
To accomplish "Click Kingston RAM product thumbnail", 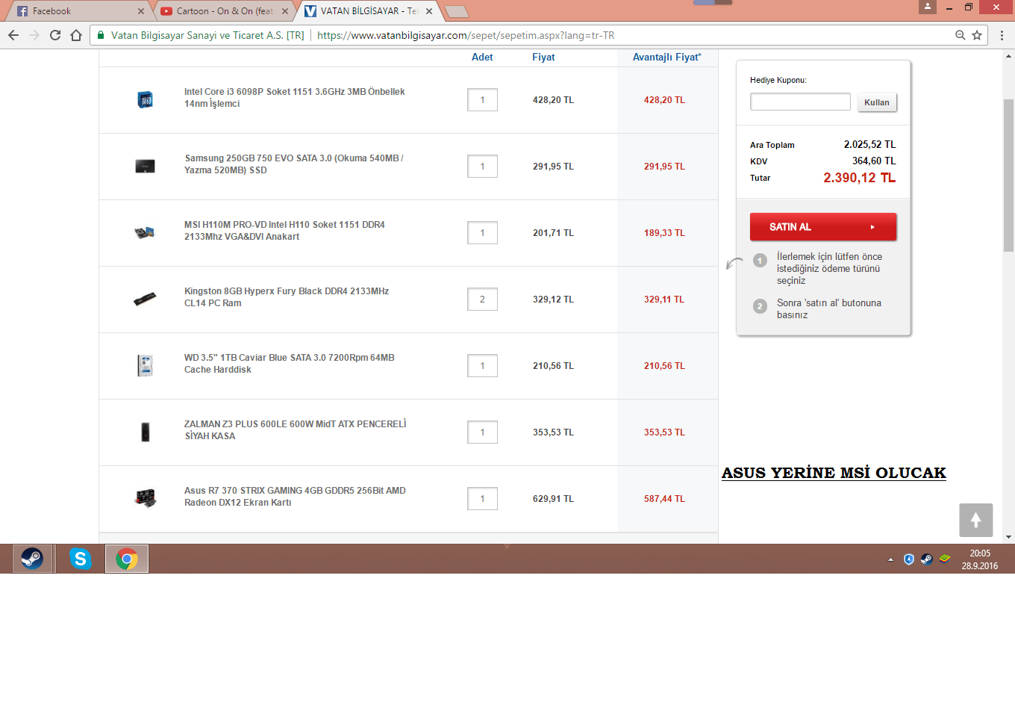I will pyautogui.click(x=145, y=300).
